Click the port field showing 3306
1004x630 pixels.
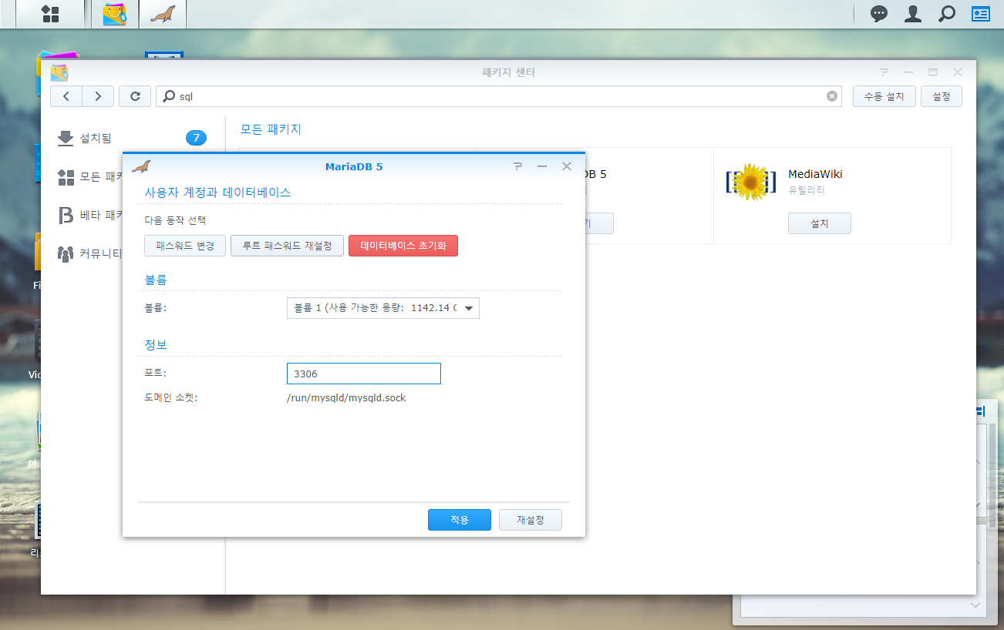363,374
